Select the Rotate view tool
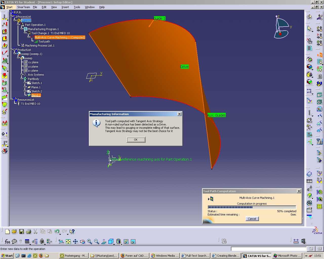324x259 pixels. tap(82, 242)
